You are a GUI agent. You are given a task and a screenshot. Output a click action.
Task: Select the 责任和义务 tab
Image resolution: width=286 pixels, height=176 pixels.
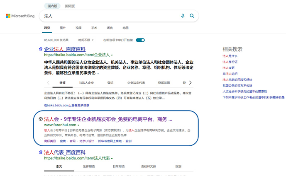point(149,166)
